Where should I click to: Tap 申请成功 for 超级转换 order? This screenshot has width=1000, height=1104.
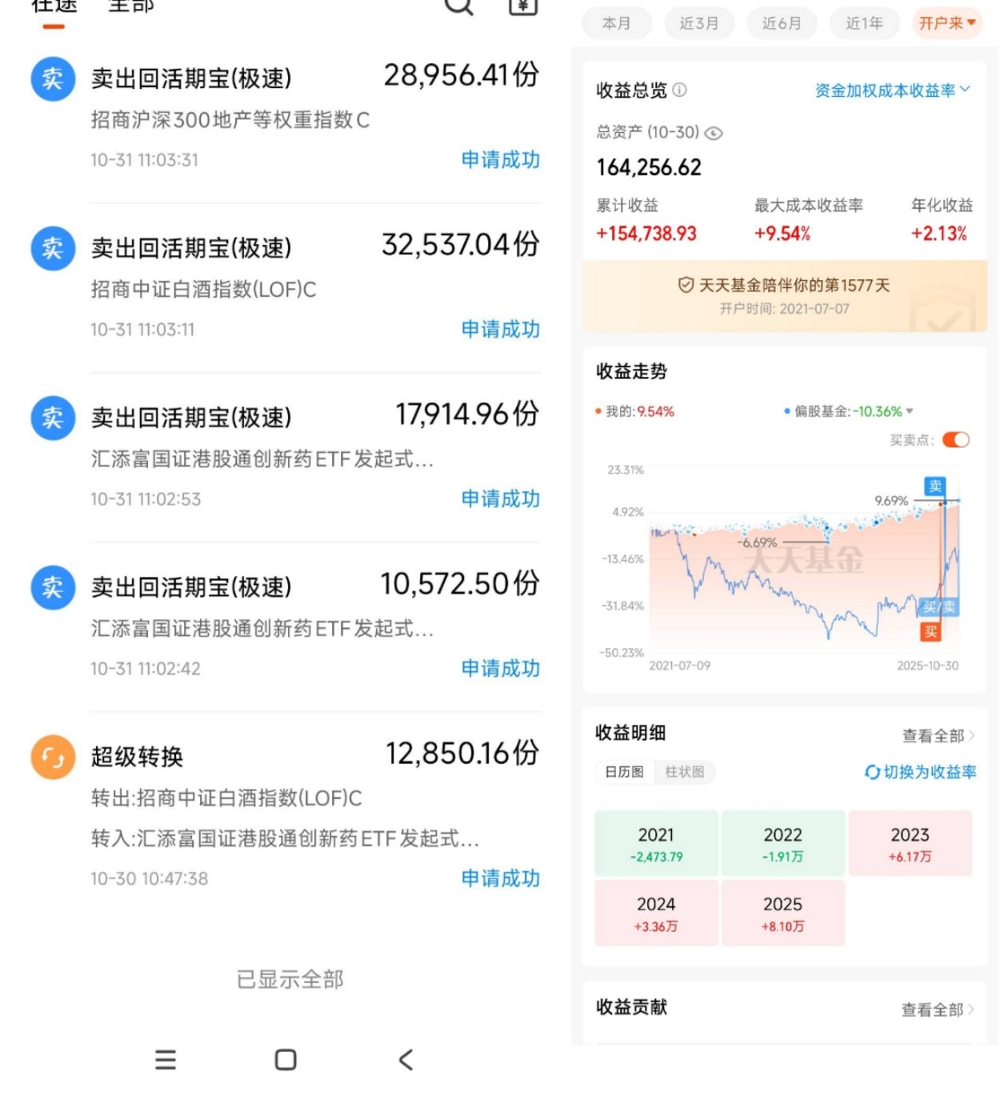pos(501,878)
